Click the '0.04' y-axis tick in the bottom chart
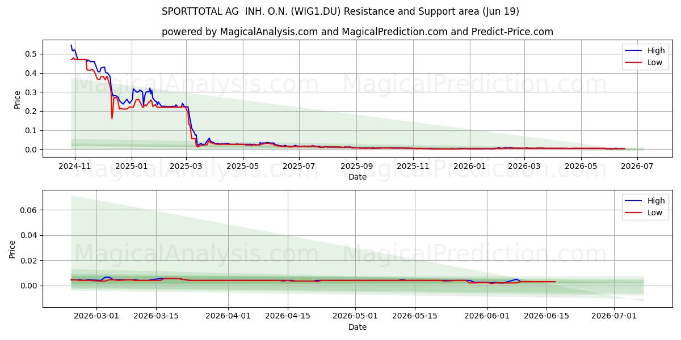681x340 pixels. [30, 235]
